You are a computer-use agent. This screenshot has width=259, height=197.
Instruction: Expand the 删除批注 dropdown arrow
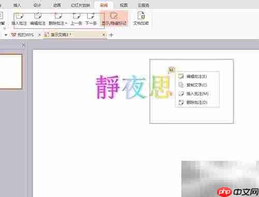(66, 23)
